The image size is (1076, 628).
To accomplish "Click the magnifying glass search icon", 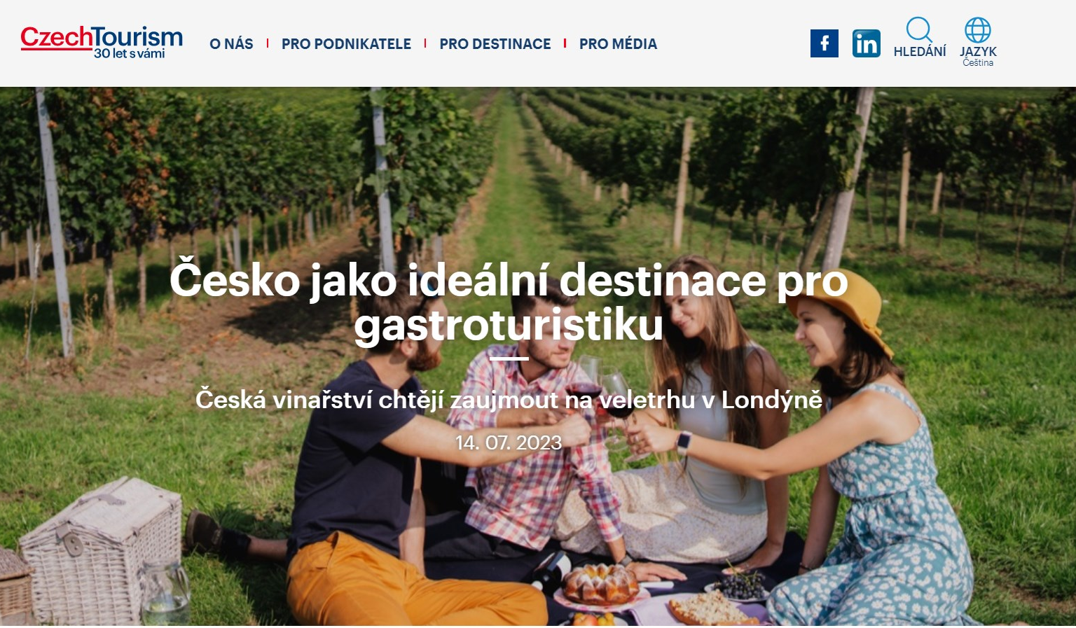I will coord(919,29).
